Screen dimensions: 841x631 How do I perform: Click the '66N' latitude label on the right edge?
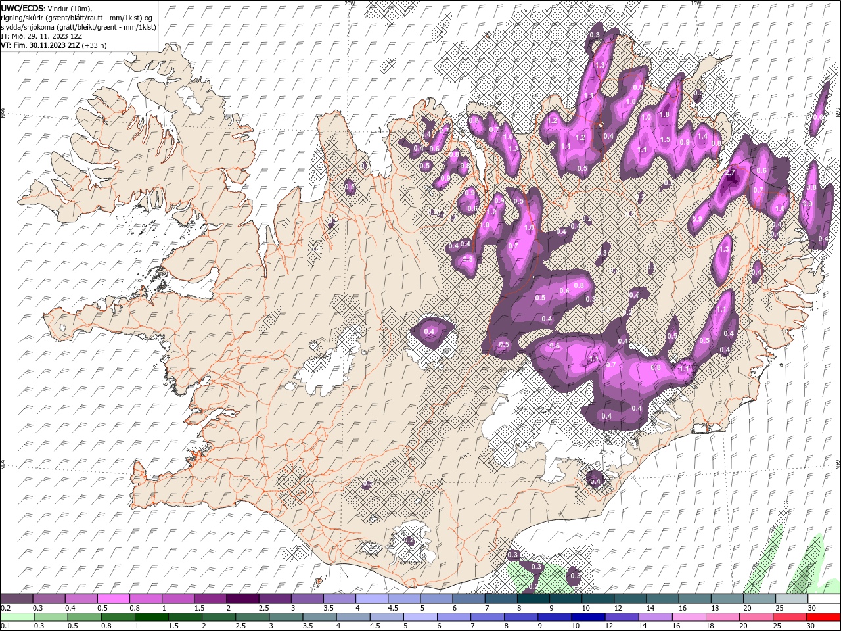click(838, 113)
